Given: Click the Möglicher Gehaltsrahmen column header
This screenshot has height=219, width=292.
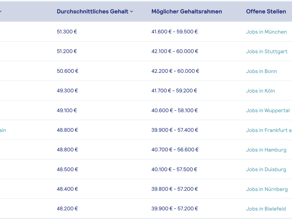Looking at the screenshot, I should click(x=187, y=11).
